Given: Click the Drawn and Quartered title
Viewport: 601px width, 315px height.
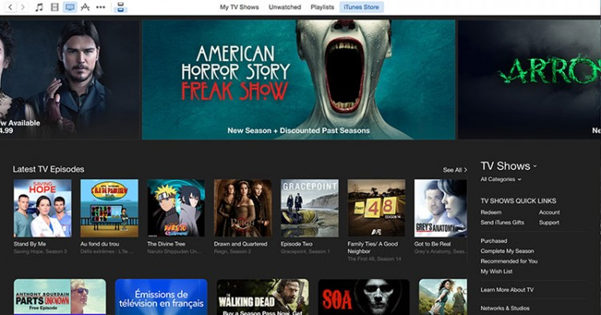Looking at the screenshot, I should pos(240,244).
